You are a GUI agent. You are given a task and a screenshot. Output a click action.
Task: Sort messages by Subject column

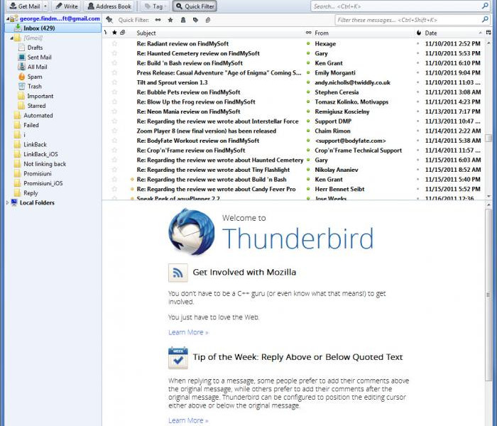(219, 33)
